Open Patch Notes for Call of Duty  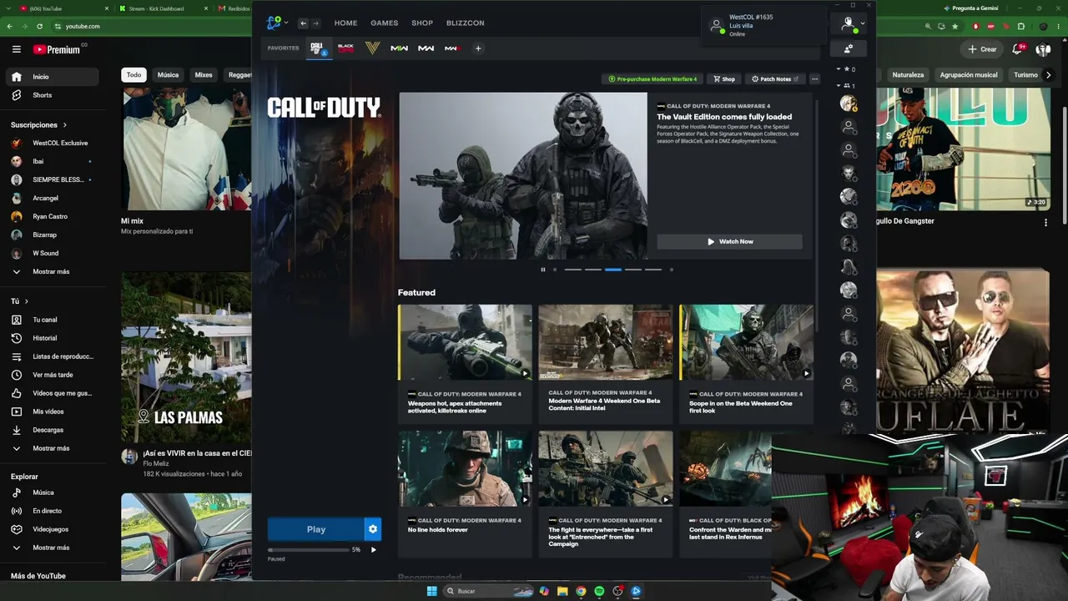[x=775, y=79]
